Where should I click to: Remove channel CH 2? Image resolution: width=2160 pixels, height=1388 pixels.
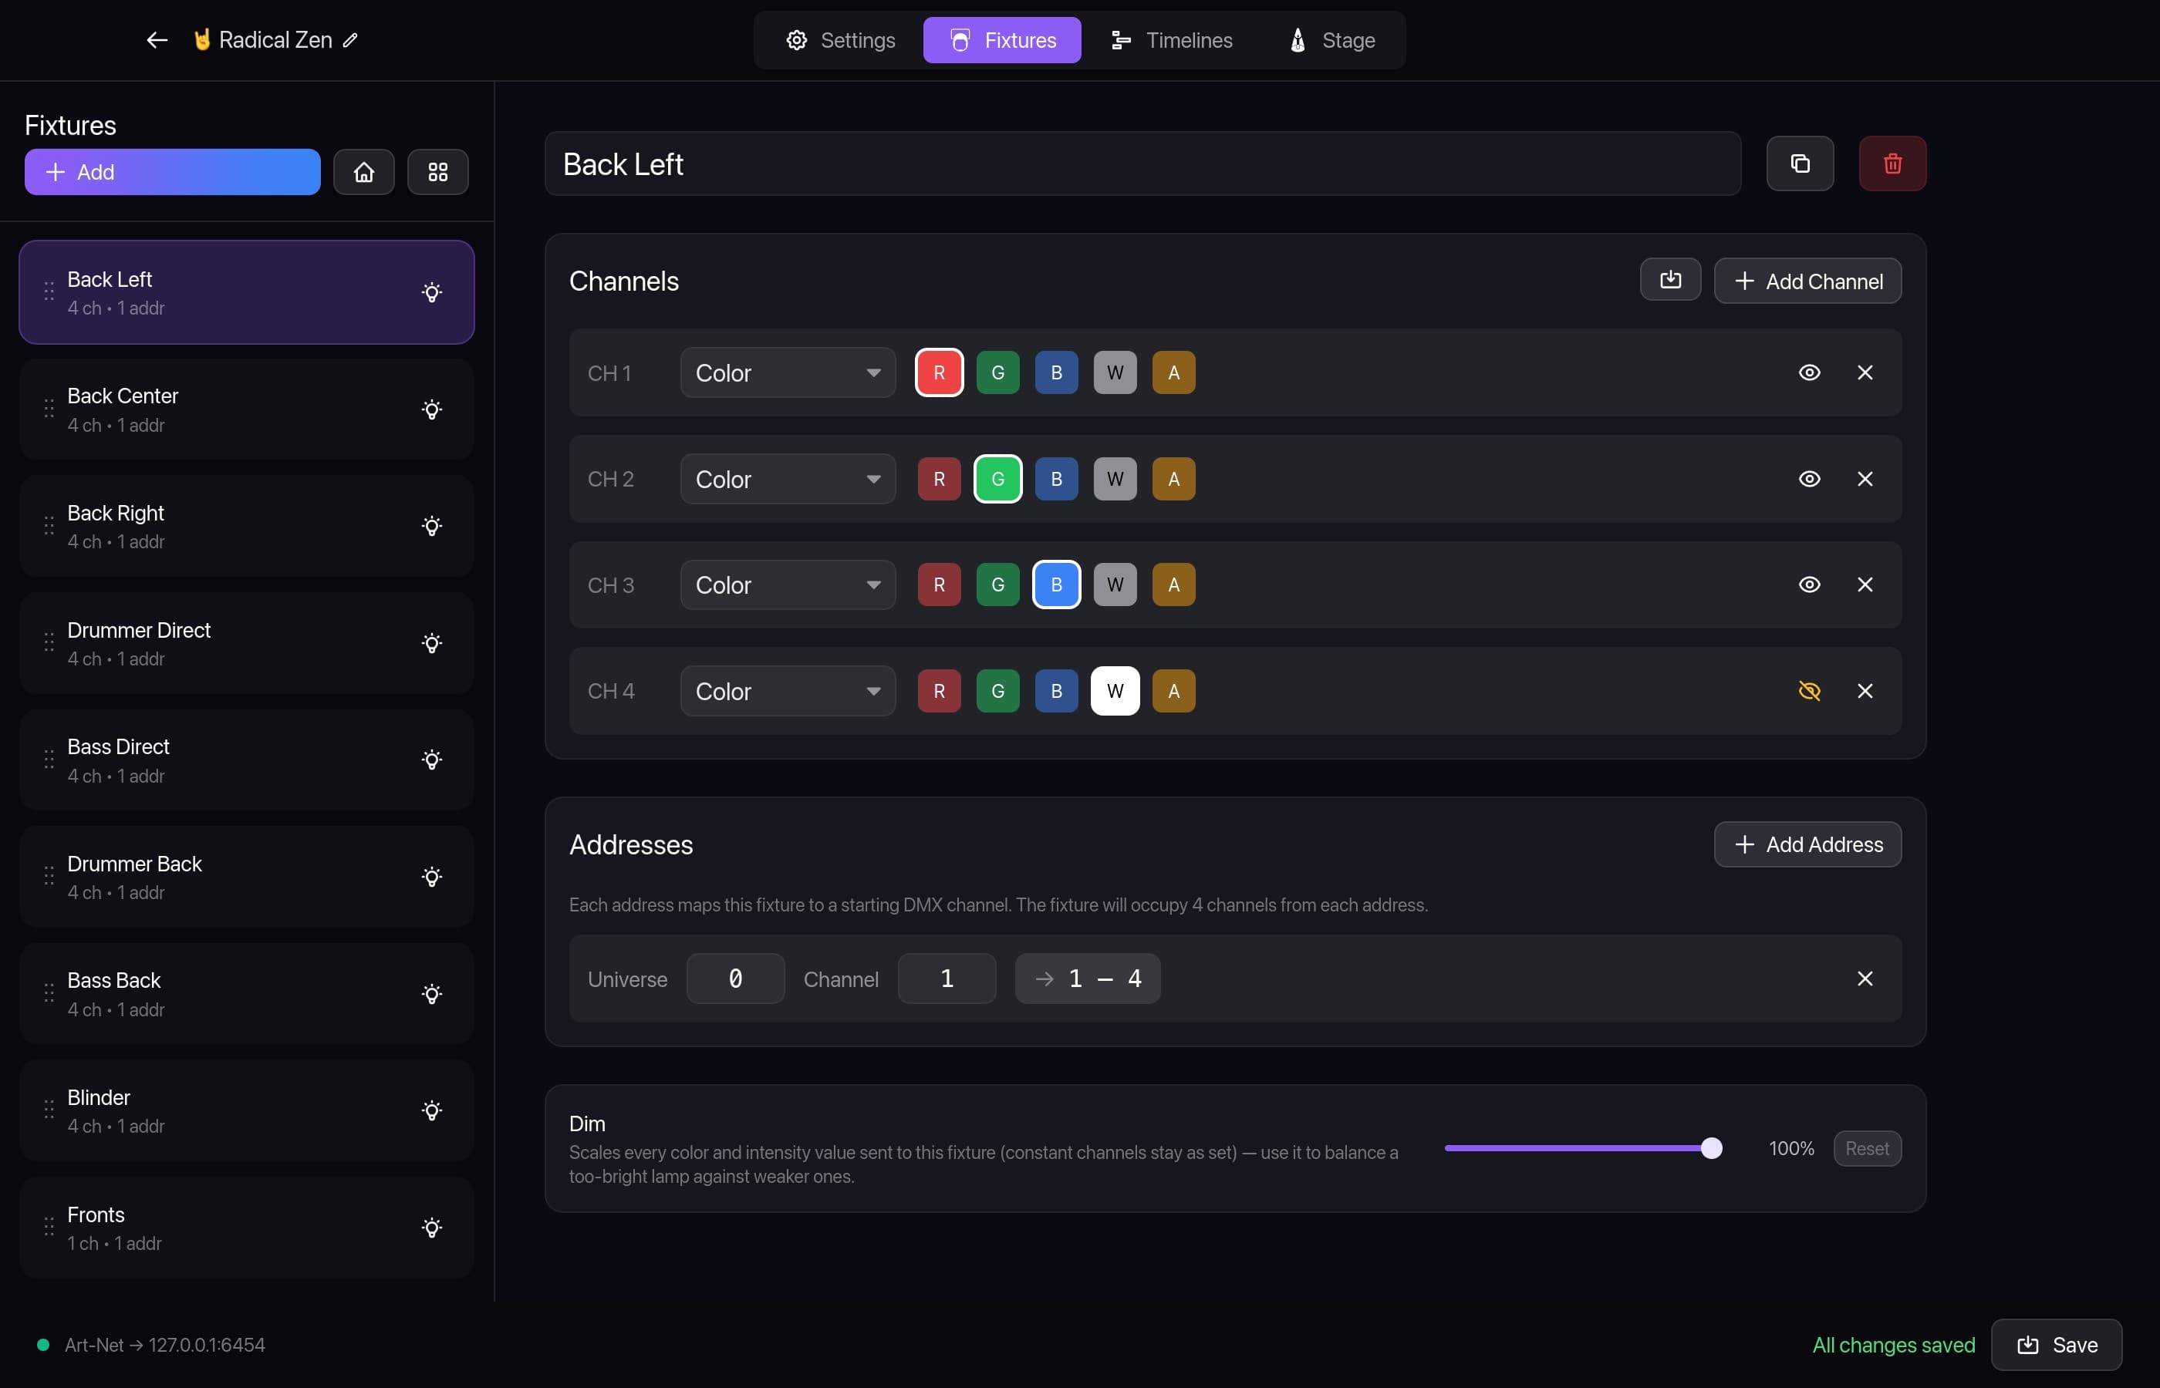(x=1865, y=479)
